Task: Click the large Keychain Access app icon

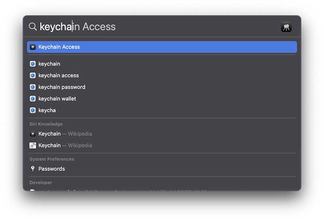Action: 286,27
